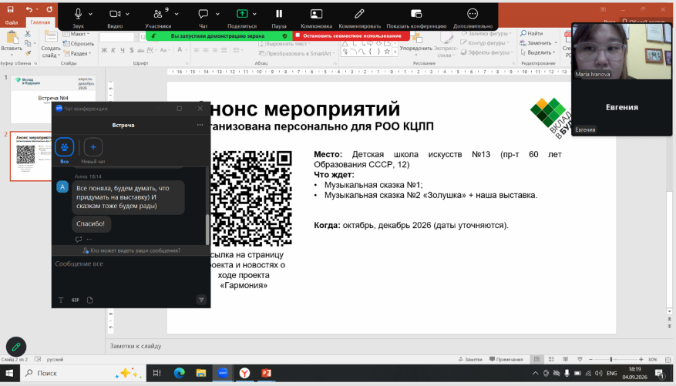Viewport: 676px width, 386px height.
Task: Save presentation with the floppy disk icon
Action: [x=10, y=9]
